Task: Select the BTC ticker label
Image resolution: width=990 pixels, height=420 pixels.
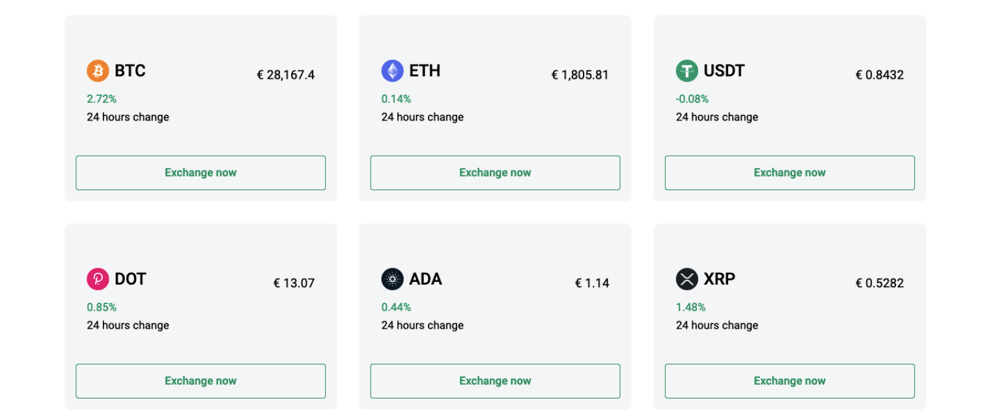Action: point(130,70)
